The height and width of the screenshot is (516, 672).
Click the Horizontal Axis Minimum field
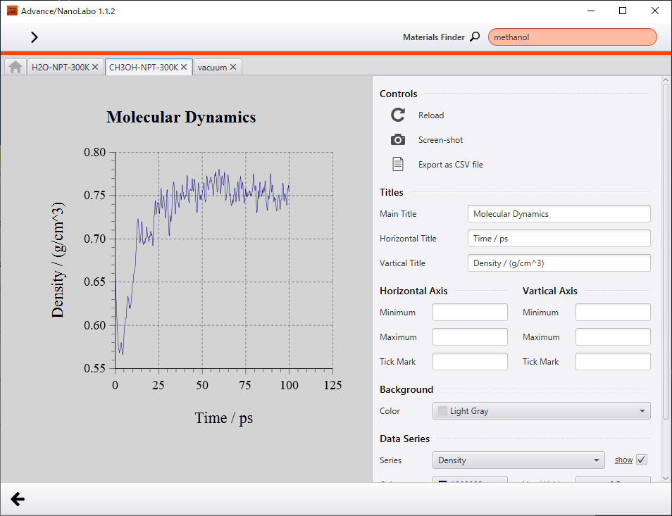[470, 312]
